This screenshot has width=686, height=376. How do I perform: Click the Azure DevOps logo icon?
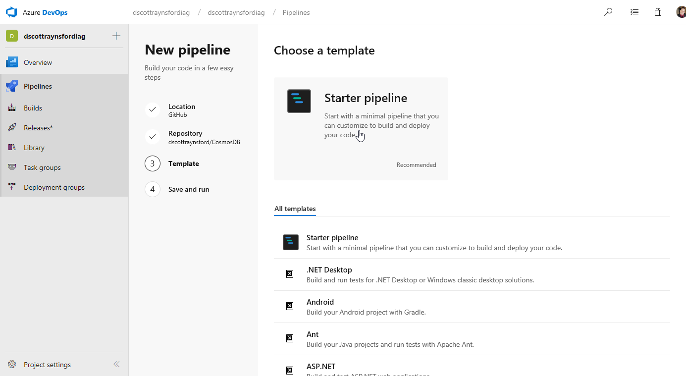pyautogui.click(x=11, y=12)
